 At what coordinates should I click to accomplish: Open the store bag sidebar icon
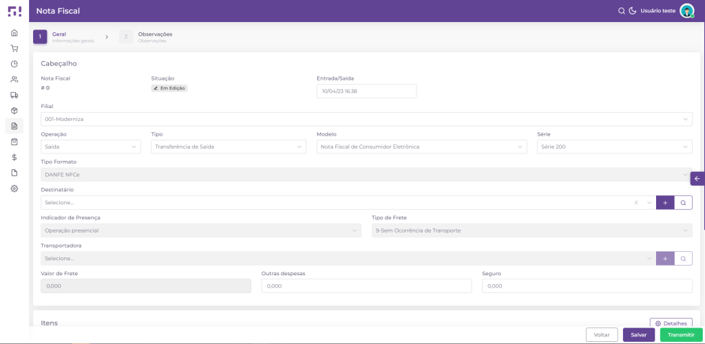[x=14, y=142]
